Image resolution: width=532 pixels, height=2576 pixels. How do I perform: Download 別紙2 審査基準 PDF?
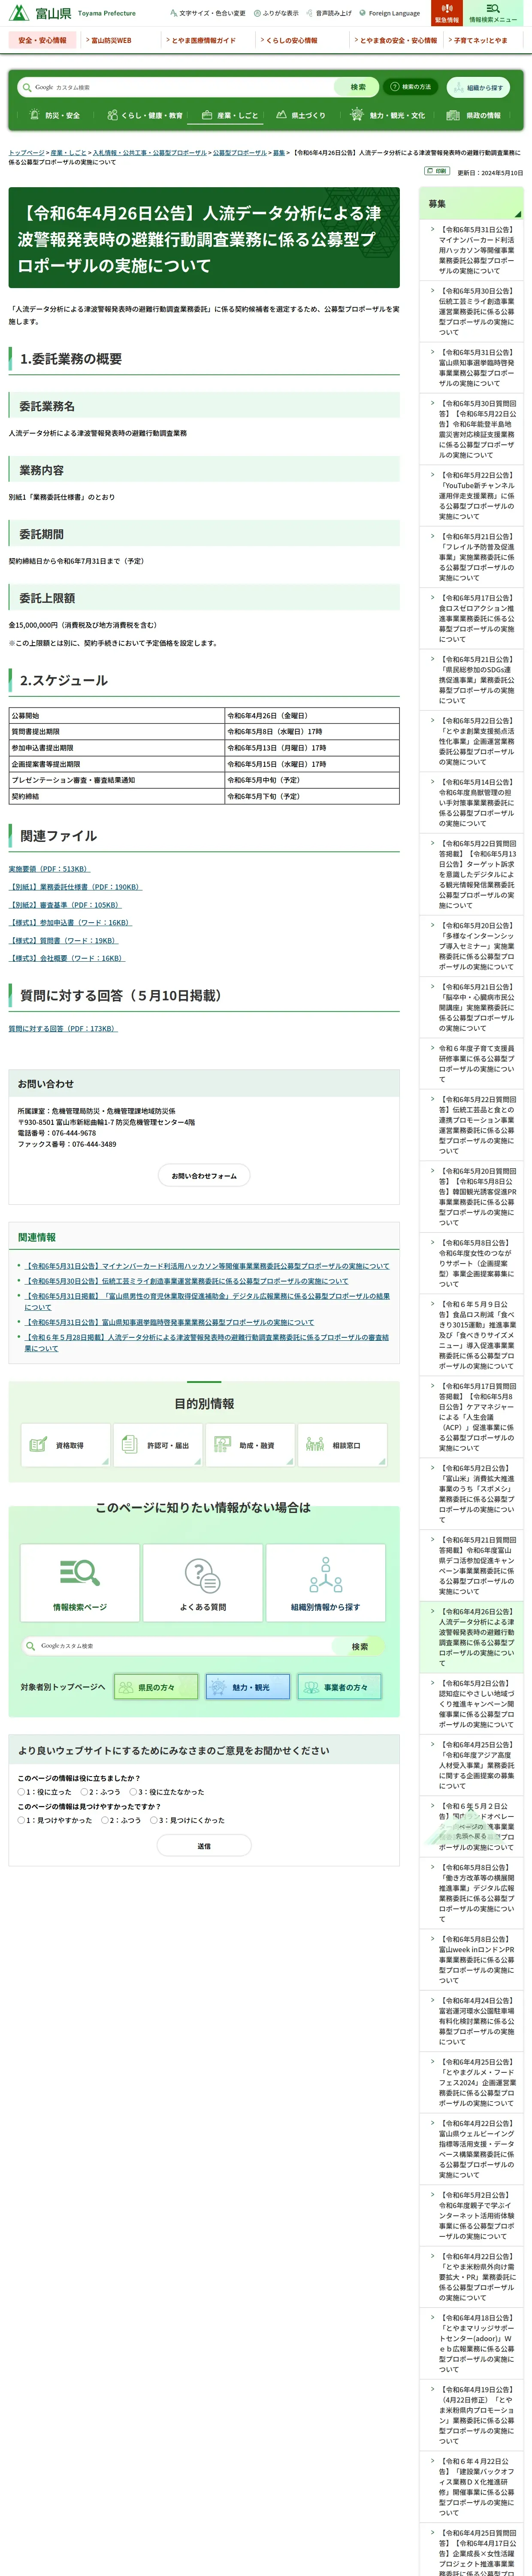65,904
